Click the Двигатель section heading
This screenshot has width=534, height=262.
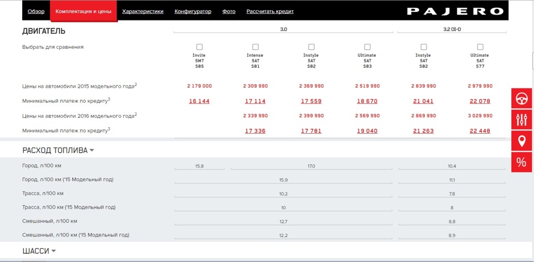pos(43,31)
